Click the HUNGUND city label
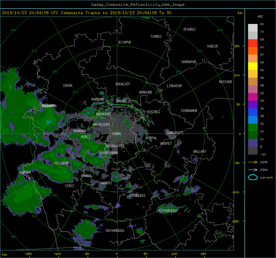Image resolution: width=276 pixels, height=258 pixels. tap(145, 92)
